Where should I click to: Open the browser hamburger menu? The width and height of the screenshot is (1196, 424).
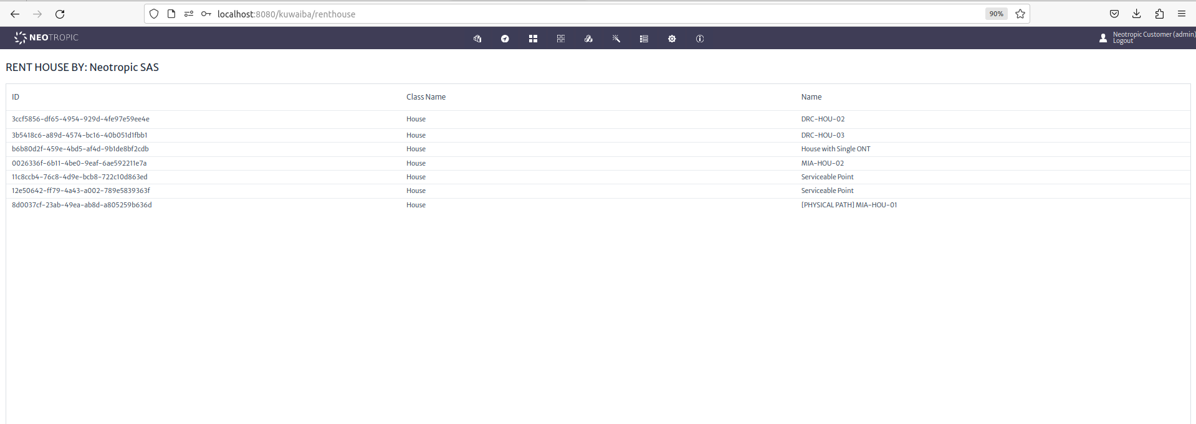pos(1182,14)
